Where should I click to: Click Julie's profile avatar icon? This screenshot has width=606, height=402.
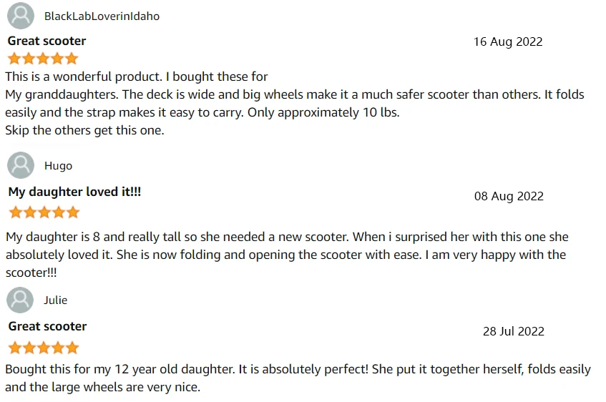pyautogui.click(x=21, y=300)
